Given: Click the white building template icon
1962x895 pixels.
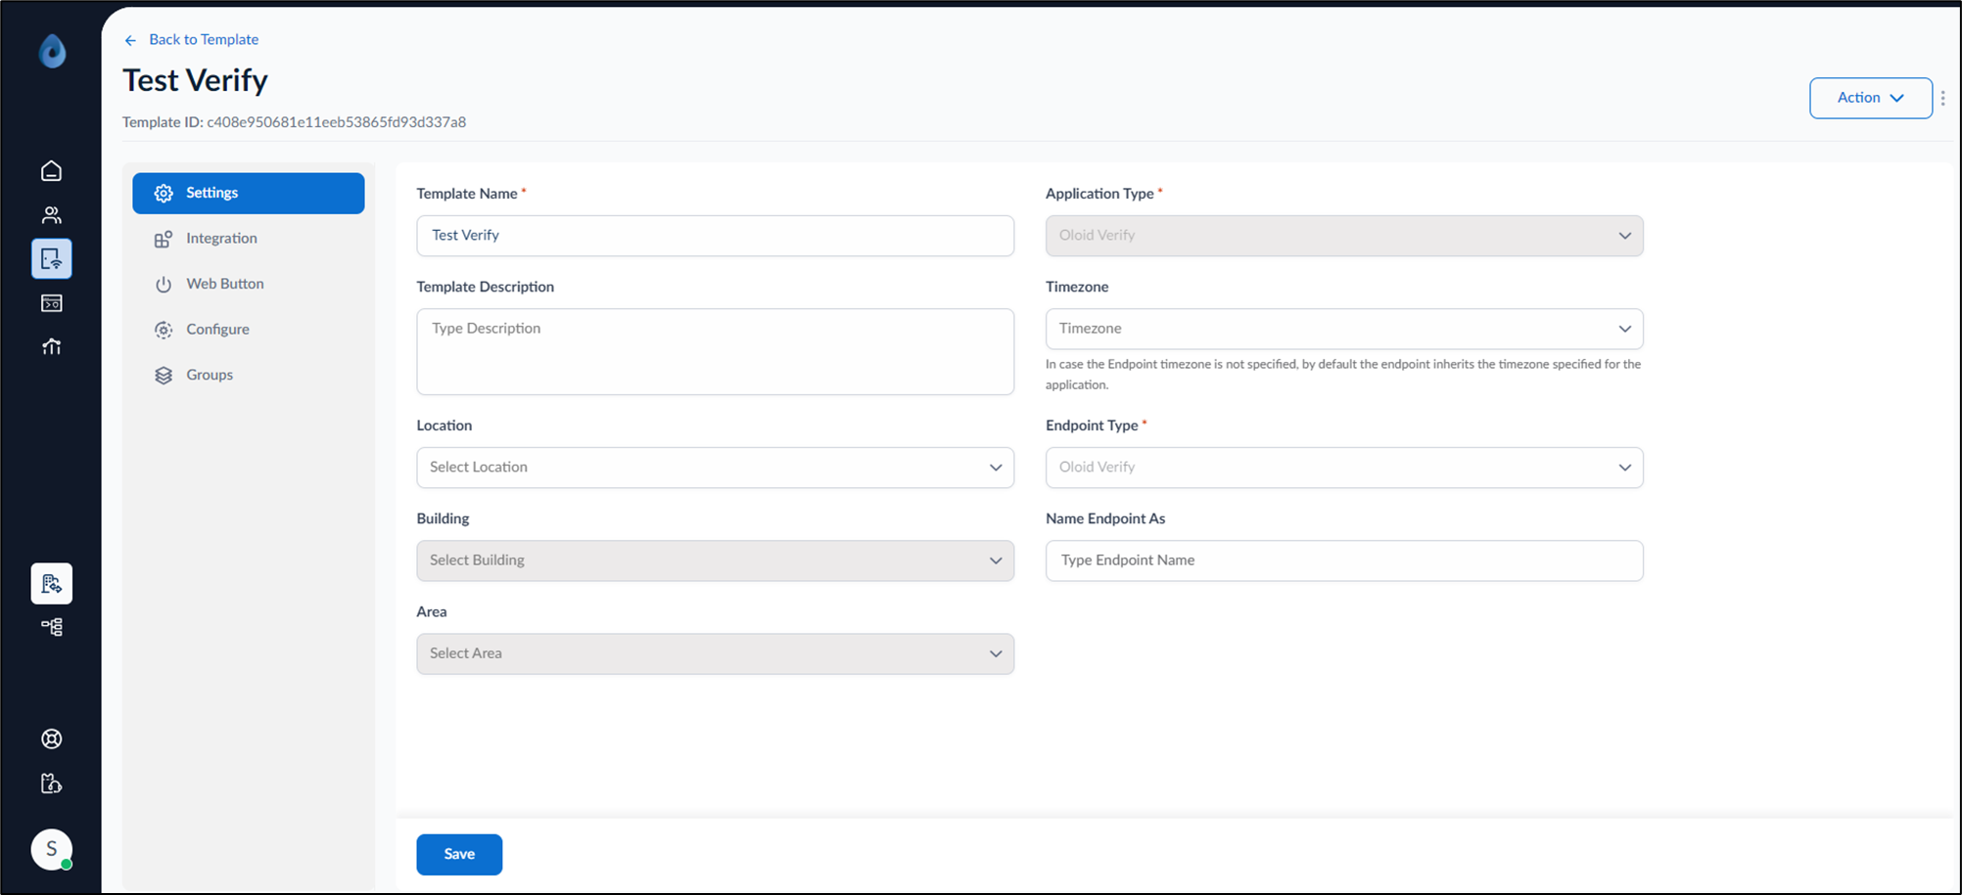Looking at the screenshot, I should click(52, 584).
